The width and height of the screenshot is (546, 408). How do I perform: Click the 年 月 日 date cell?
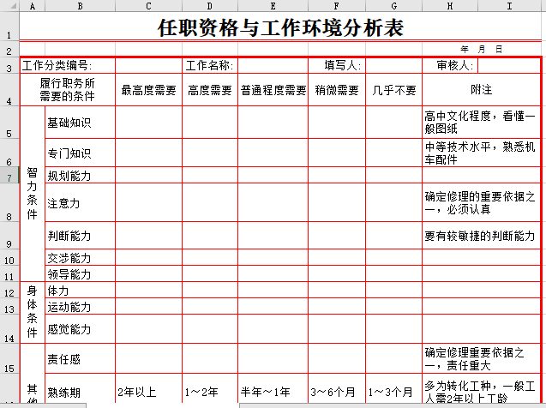pyautogui.click(x=482, y=50)
